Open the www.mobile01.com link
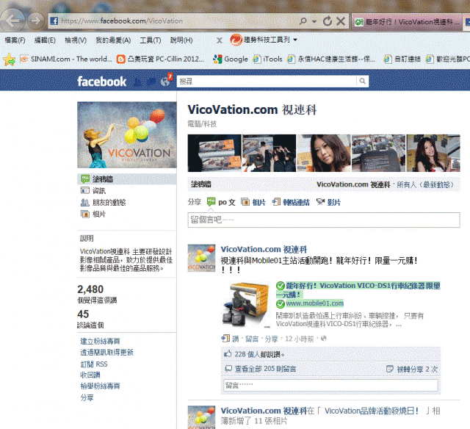This screenshot has width=470, height=429. point(315,303)
